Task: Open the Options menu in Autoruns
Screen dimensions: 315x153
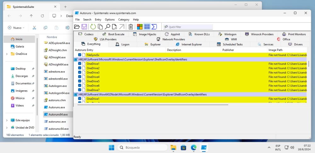Action: click(110, 20)
